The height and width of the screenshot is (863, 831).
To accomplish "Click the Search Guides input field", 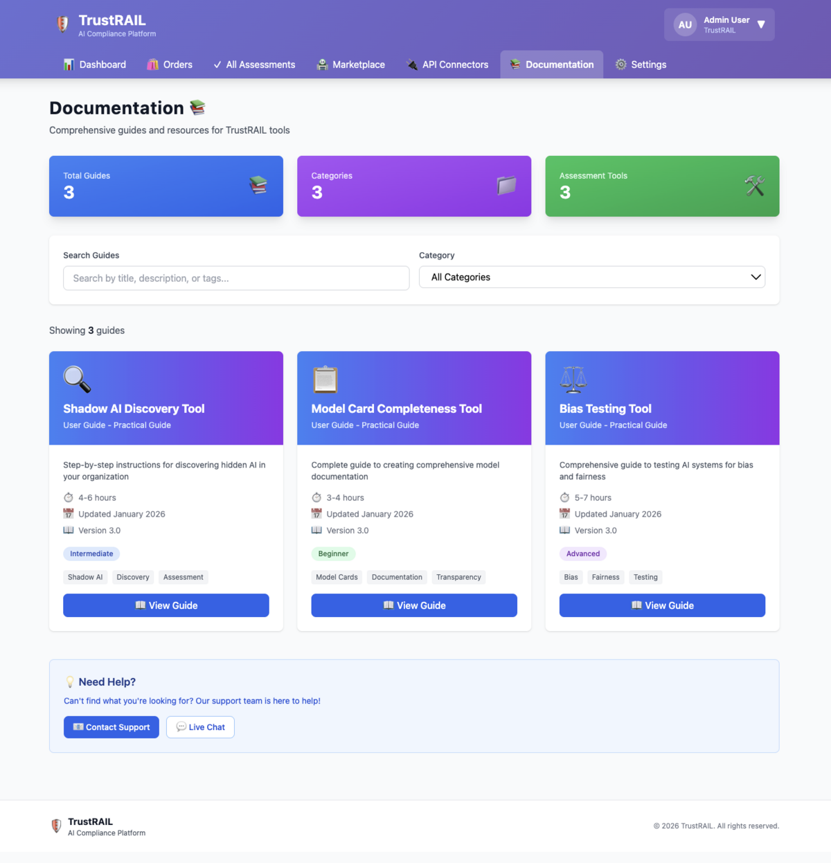I will (235, 278).
